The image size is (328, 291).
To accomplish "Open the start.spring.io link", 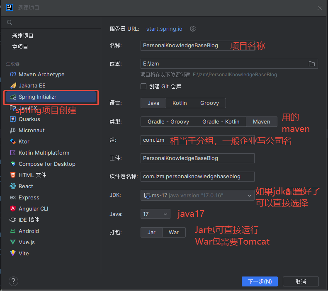I will (x=164, y=29).
